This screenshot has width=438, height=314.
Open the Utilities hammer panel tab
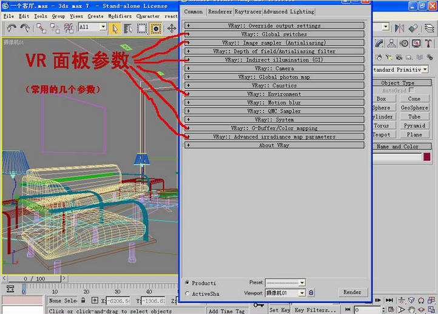point(428,43)
